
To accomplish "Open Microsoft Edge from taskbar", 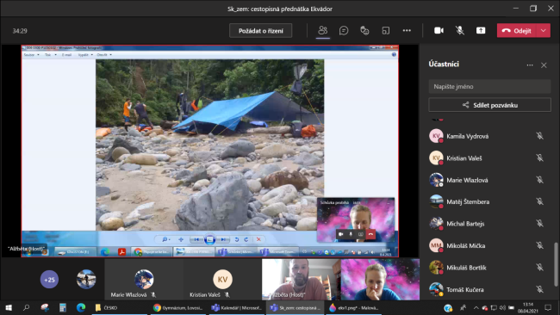I will [x=81, y=307].
